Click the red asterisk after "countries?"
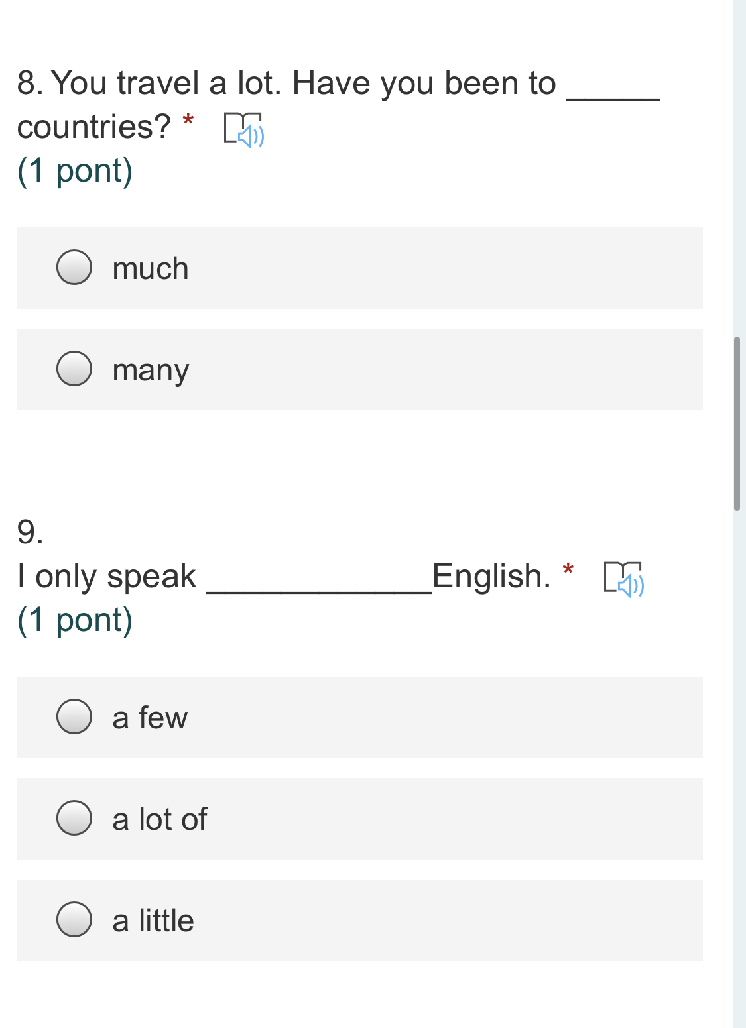 (x=188, y=121)
